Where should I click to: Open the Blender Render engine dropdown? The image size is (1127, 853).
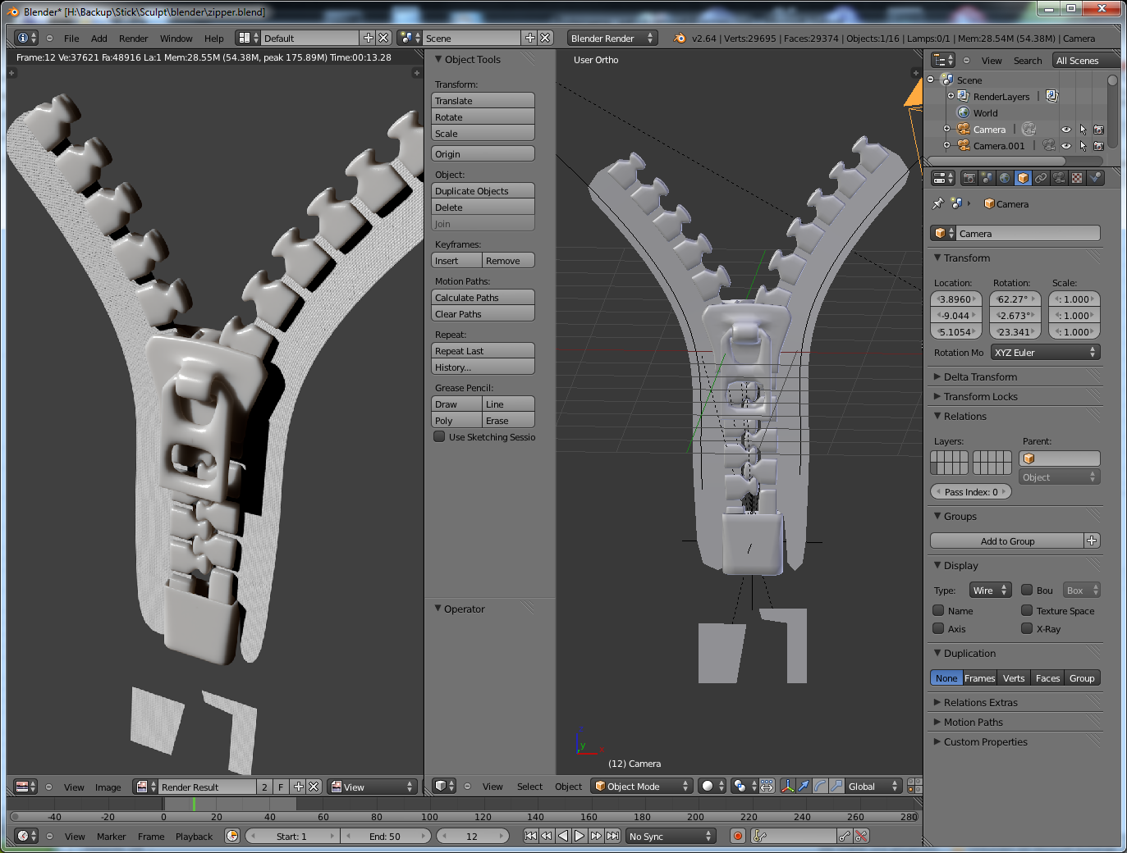[612, 39]
